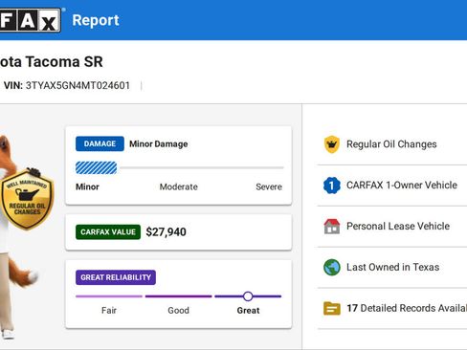The width and height of the screenshot is (467, 350).
Task: Click the Personal Lease house icon
Action: click(x=332, y=227)
